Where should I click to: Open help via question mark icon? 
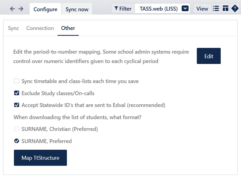pos(235,8)
